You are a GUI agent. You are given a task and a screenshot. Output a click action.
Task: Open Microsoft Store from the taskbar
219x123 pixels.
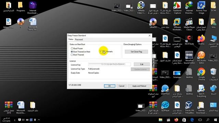184,120
